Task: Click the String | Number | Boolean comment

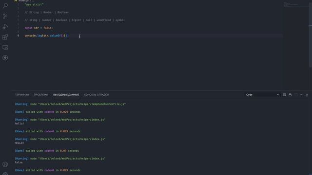Action: tap(47, 12)
